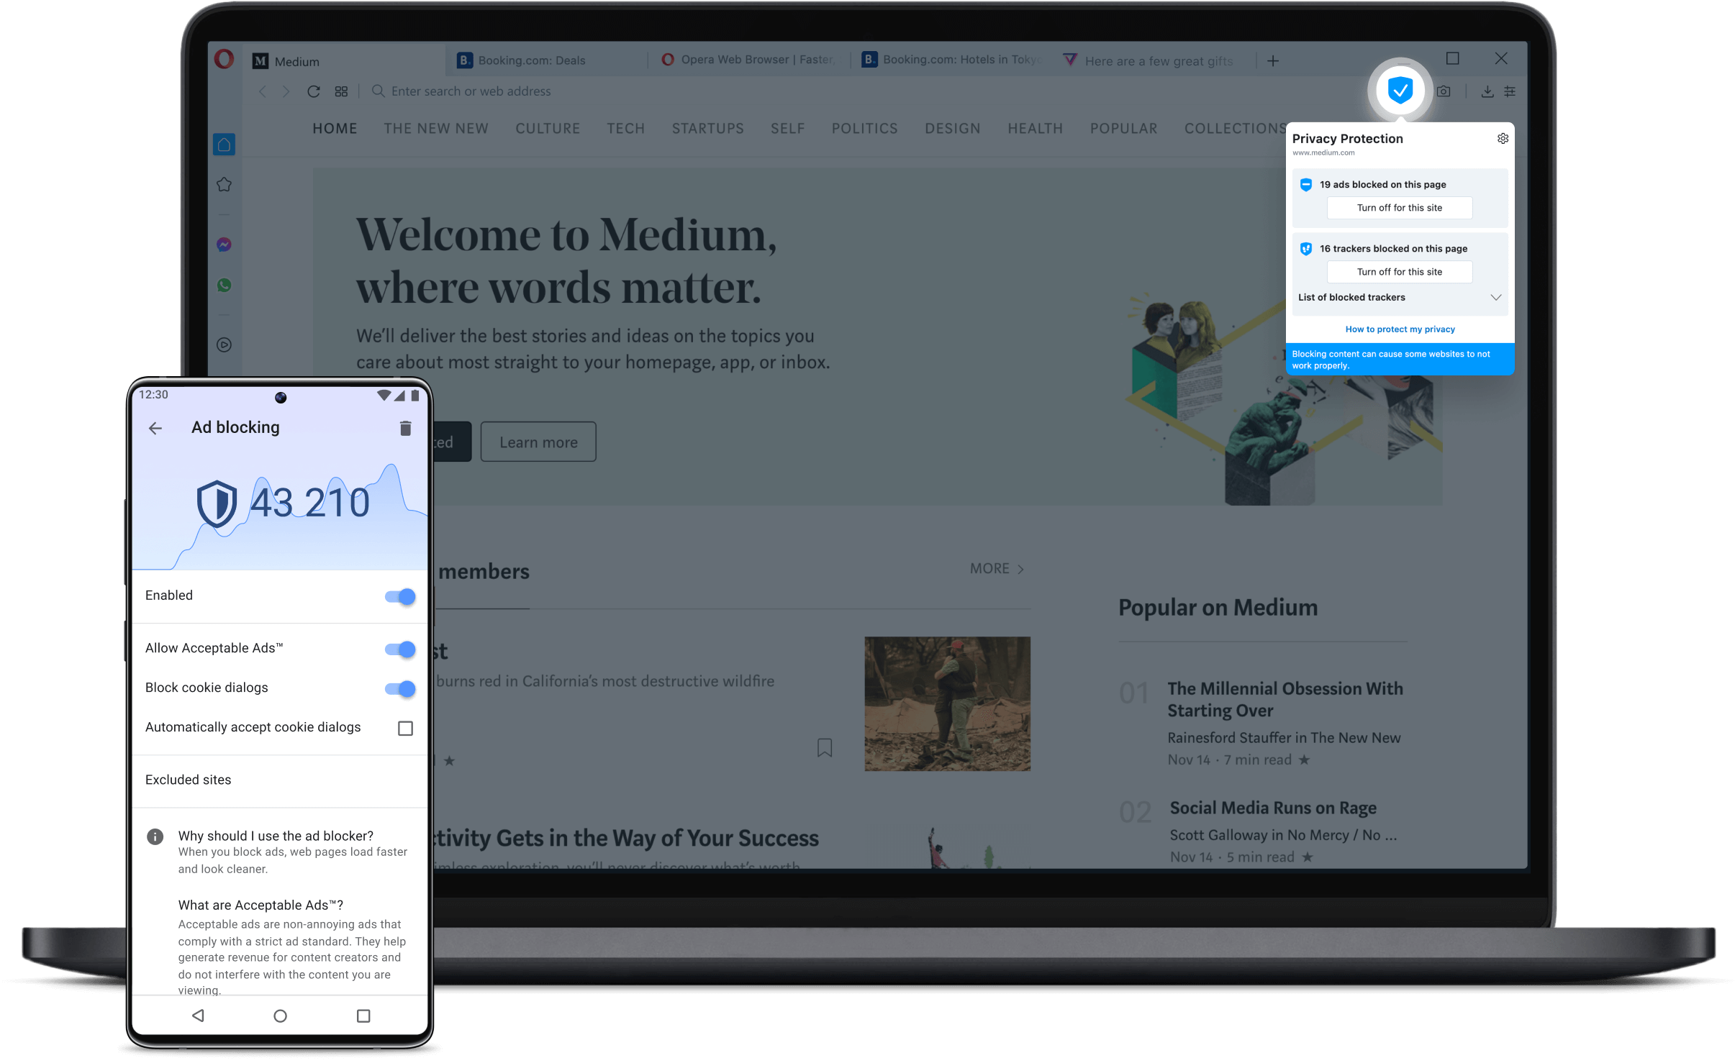Check Automatically accept cookie dialogs
The height and width of the screenshot is (1063, 1735).
click(406, 727)
